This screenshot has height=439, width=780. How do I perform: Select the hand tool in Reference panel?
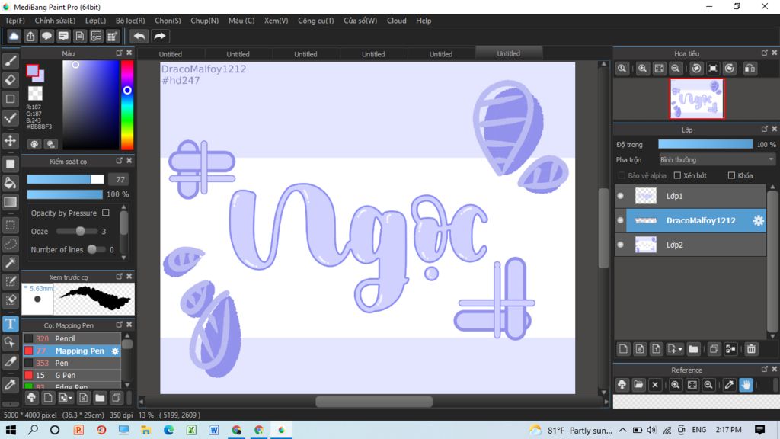tap(746, 385)
